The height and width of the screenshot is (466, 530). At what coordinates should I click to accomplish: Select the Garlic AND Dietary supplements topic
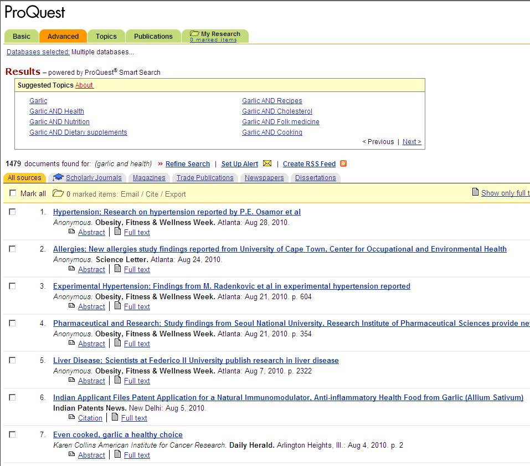tap(78, 132)
